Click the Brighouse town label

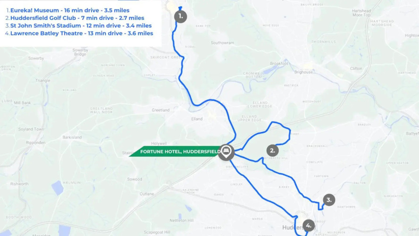point(303,72)
